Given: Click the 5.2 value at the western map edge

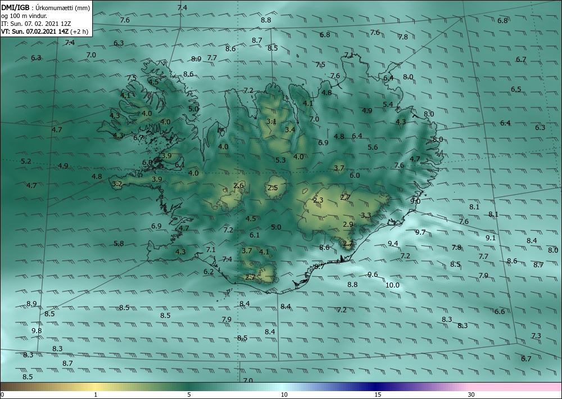Looking at the screenshot, I should click(26, 162).
